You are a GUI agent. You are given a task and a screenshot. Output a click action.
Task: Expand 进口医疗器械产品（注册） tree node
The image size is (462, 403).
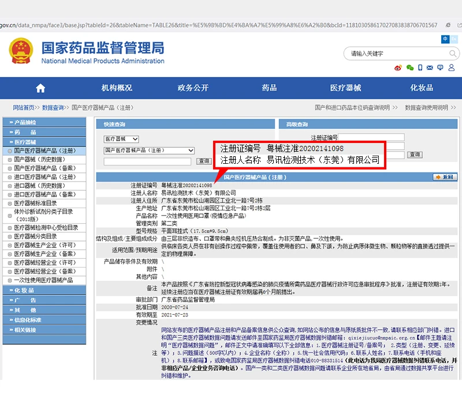[10, 178]
